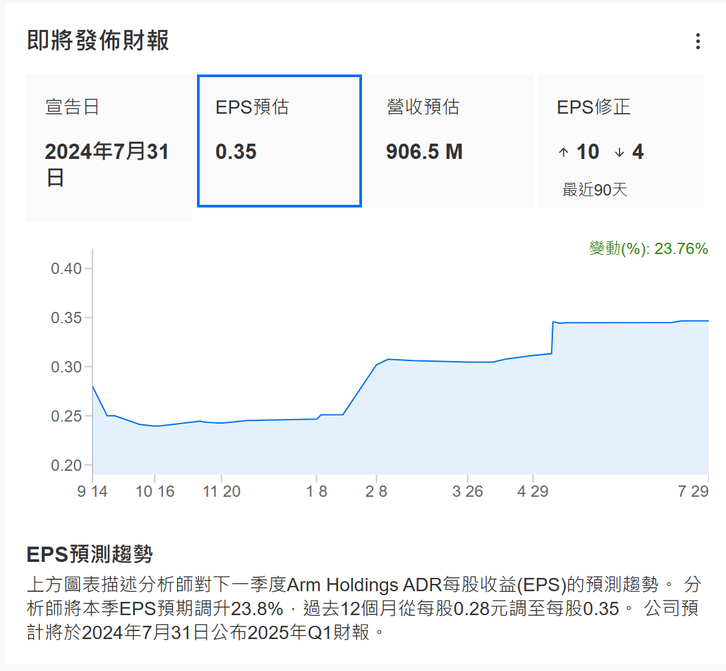Open the three-dot more options menu
726x671 pixels.
coord(697,41)
